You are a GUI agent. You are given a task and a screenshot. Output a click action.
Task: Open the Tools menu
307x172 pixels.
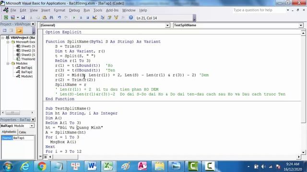(x=98, y=10)
